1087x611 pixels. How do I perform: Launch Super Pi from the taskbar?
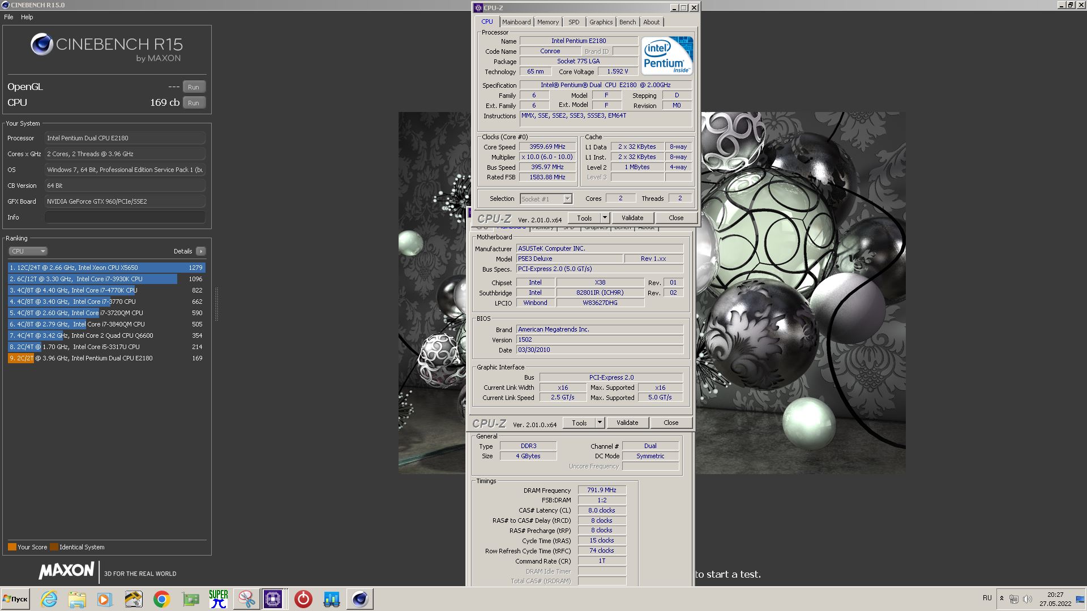(219, 599)
